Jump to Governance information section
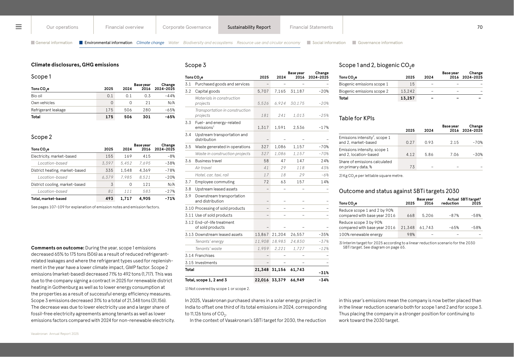514x357 pixels. (x=380, y=43)
